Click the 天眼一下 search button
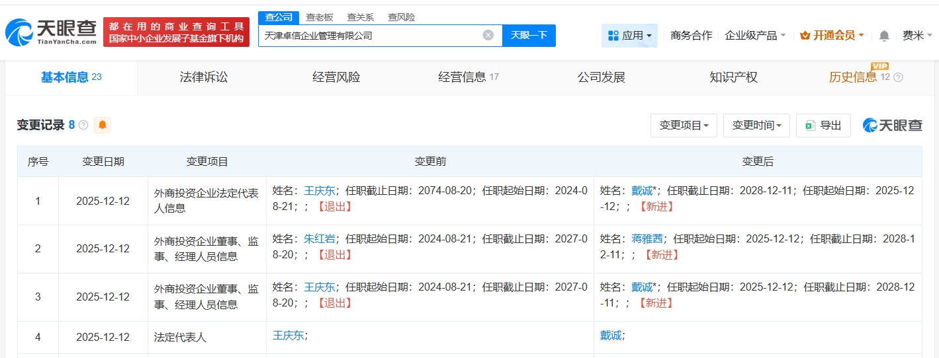The height and width of the screenshot is (358, 939). (x=529, y=36)
